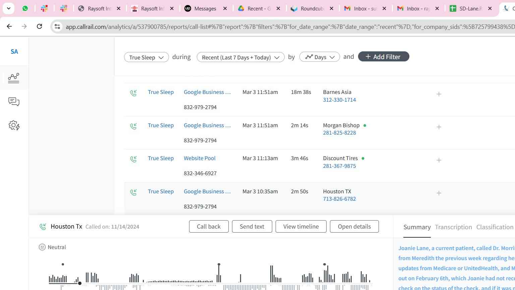Screen dimensions: 515x290
Task: Click call icon beside Houston Tx panel title
Action: (43, 227)
